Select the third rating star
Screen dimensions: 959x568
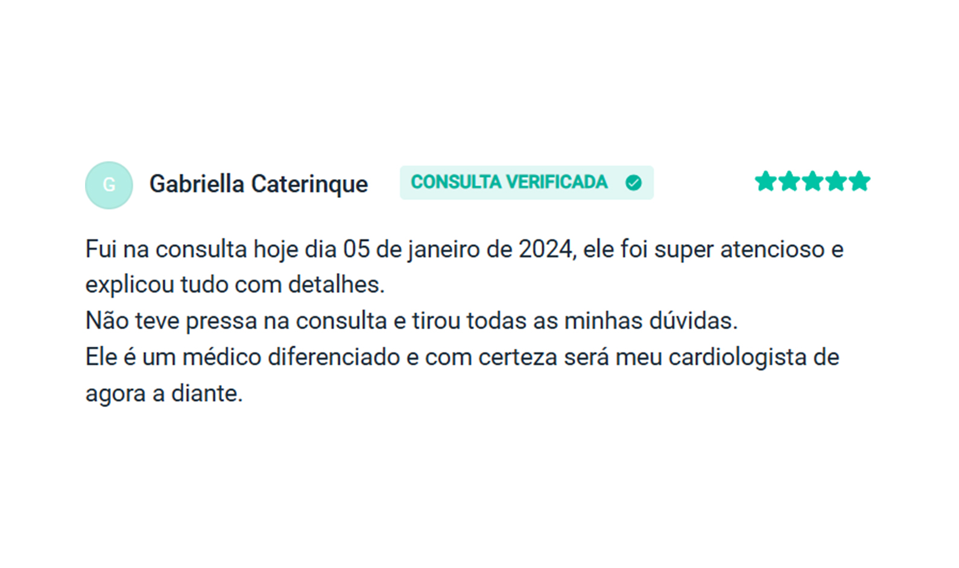(x=812, y=181)
